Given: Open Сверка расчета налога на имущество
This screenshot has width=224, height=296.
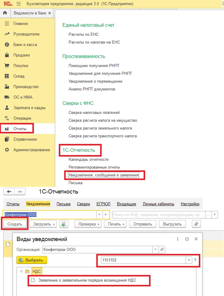Looking at the screenshot, I should pyautogui.click(x=103, y=121).
